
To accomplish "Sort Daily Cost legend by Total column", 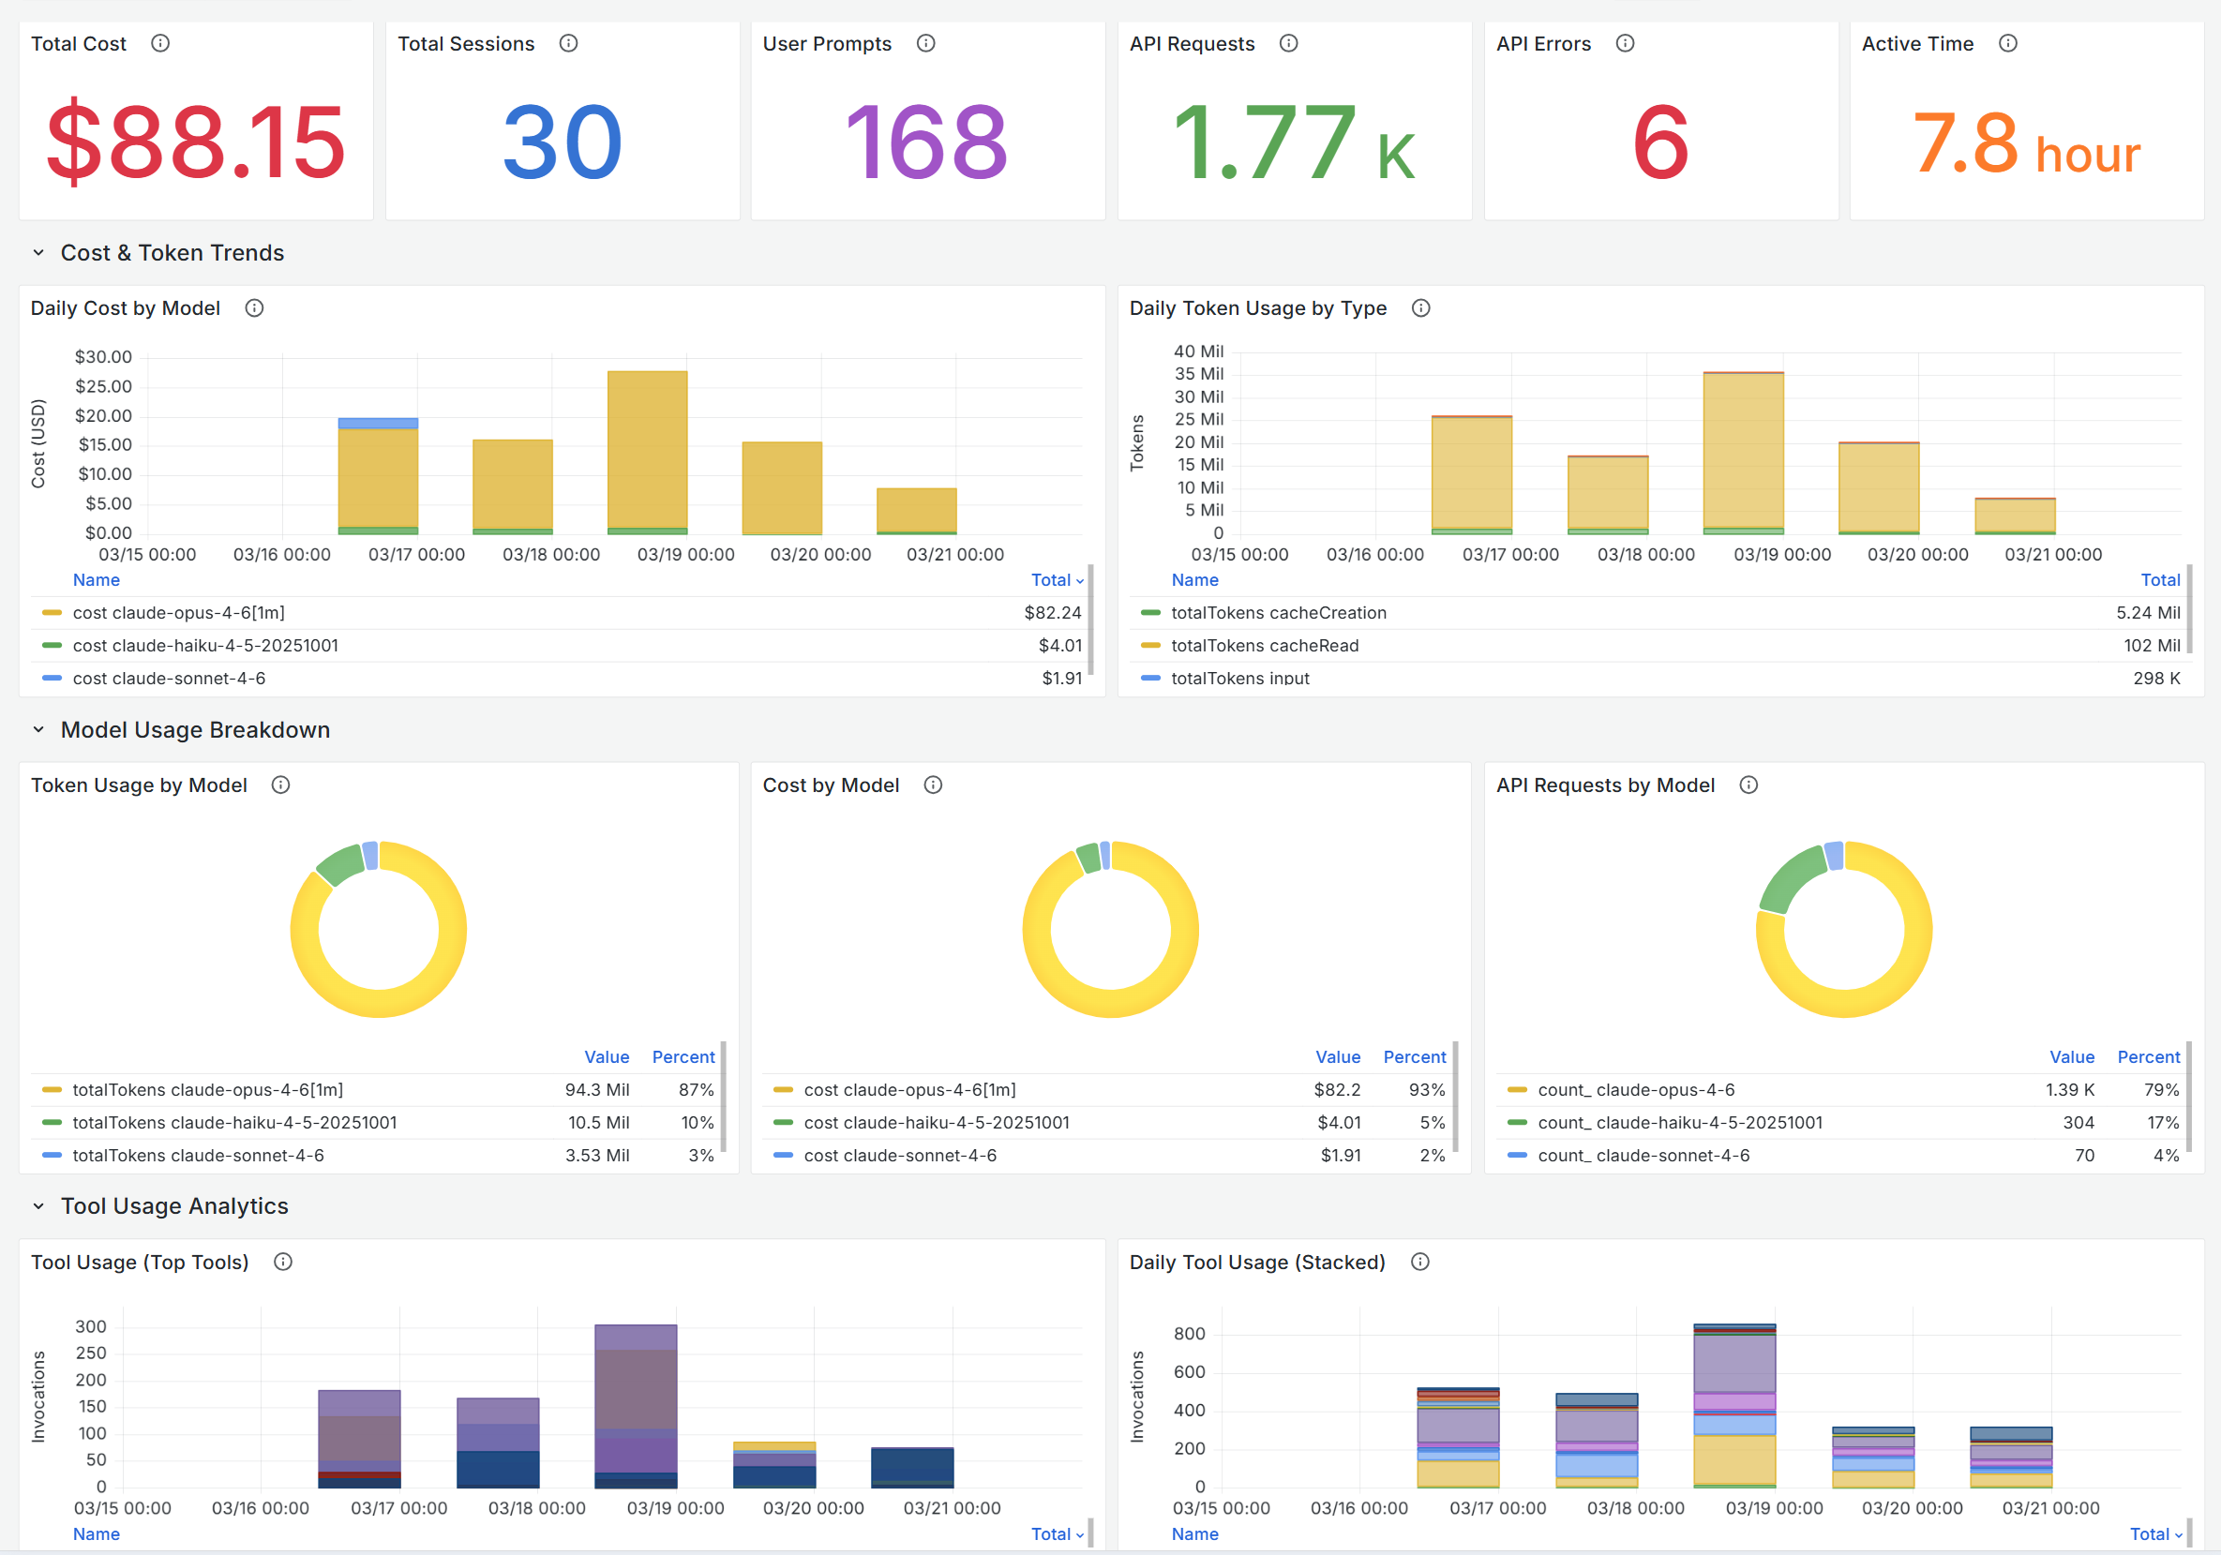I will [x=1056, y=580].
